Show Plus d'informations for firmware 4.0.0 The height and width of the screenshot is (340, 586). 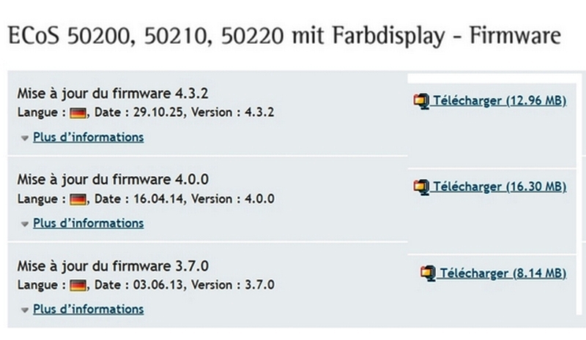pos(89,222)
